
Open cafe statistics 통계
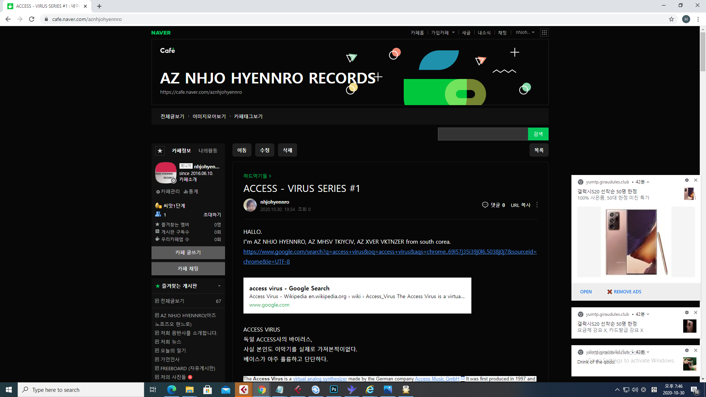pyautogui.click(x=191, y=192)
